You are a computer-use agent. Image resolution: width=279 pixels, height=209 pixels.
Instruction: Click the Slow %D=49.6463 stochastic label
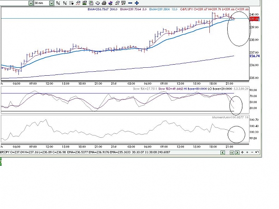171,89
